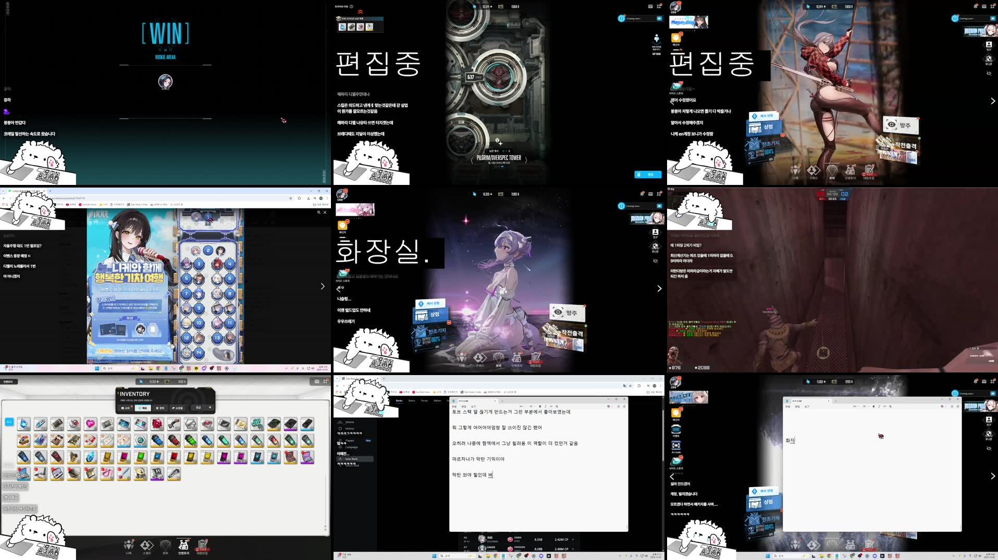Open the 등급 grade dropdown in inventory
Viewport: 998px width, 560px height.
(201, 407)
